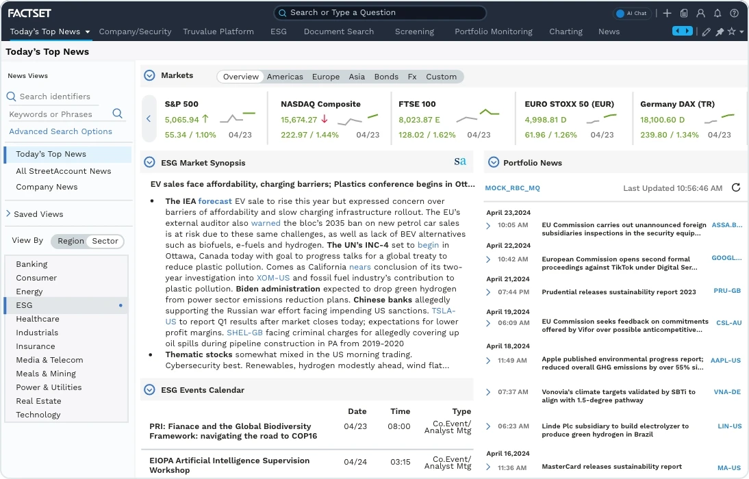
Task: Pin the current view using the pin icon
Action: pyautogui.click(x=720, y=31)
